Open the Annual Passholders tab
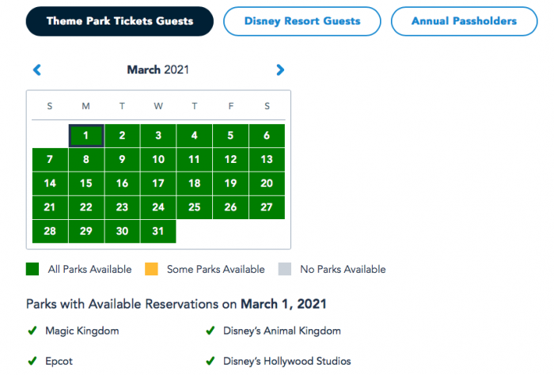The height and width of the screenshot is (375, 554). click(464, 21)
